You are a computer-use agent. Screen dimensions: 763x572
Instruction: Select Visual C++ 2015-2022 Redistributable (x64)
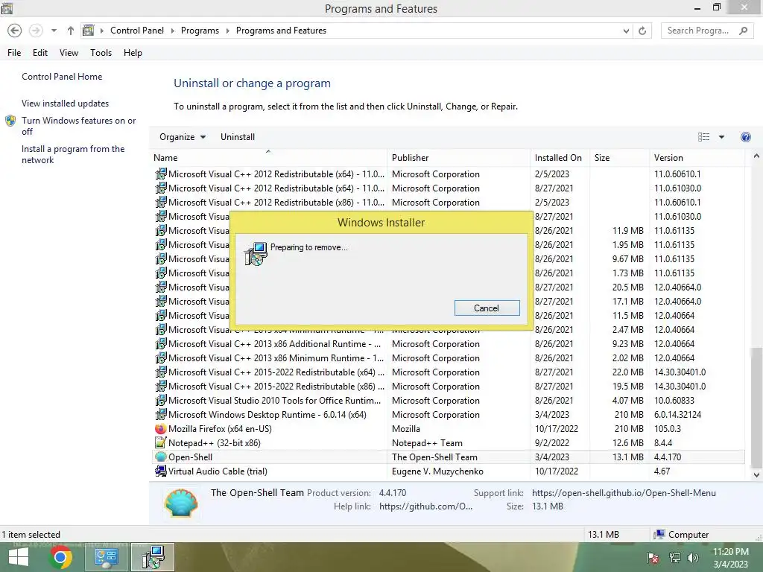coord(449,372)
